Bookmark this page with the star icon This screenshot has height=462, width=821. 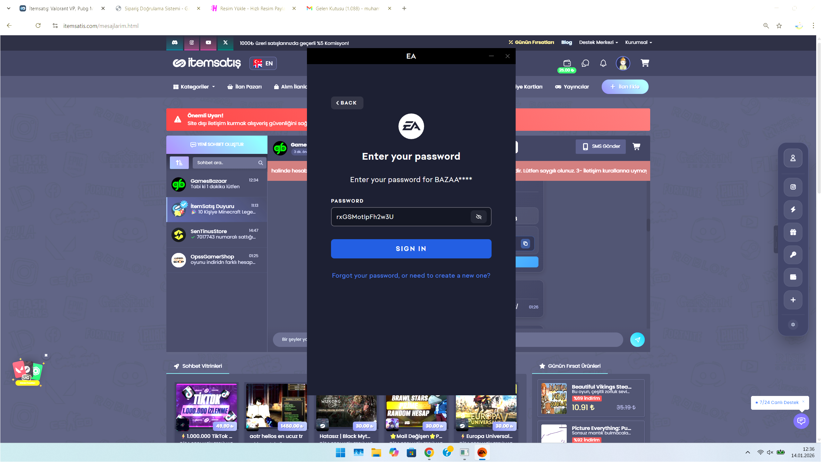coord(779,26)
